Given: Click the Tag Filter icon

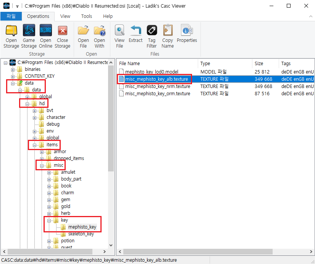Looking at the screenshot, I should 152,30.
